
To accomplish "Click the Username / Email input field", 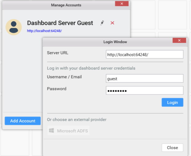I will [x=145, y=79].
